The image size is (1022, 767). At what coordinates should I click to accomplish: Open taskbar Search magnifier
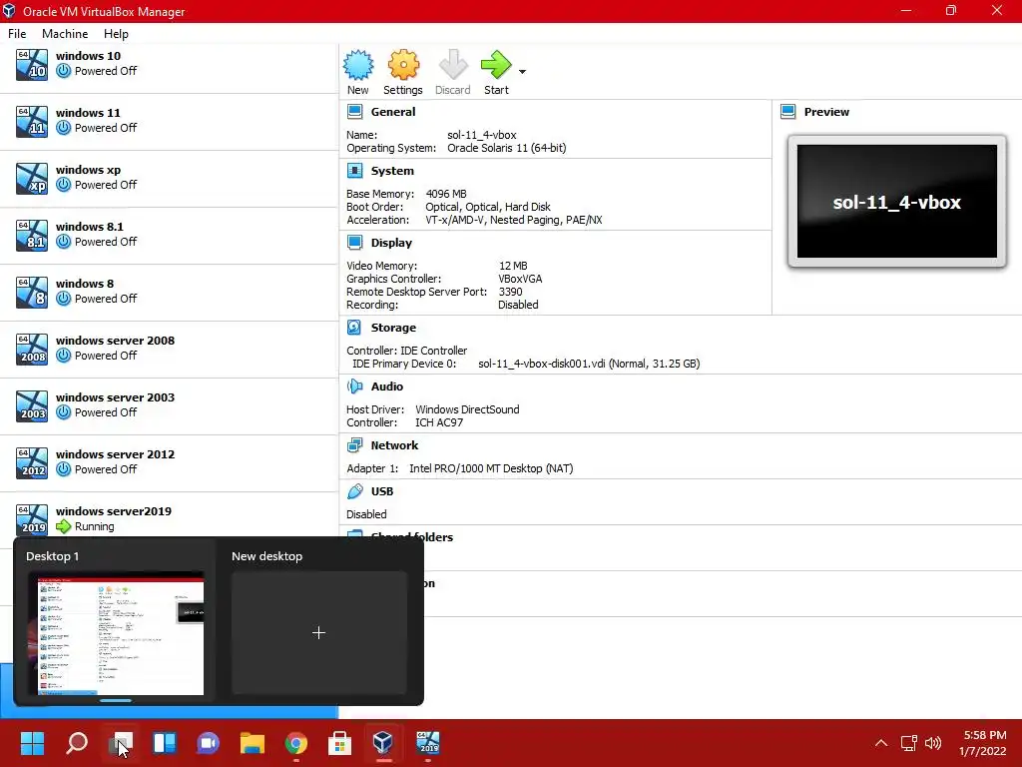click(x=77, y=743)
